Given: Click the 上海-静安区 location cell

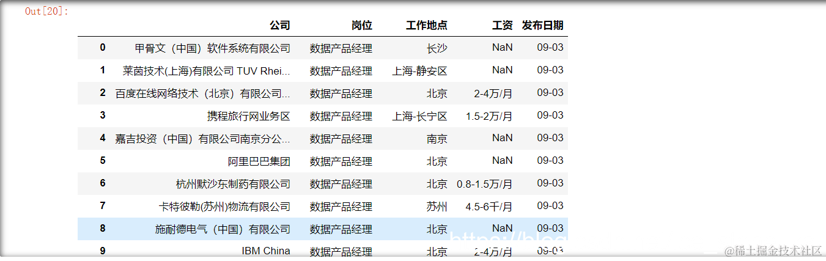Looking at the screenshot, I should click(420, 71).
